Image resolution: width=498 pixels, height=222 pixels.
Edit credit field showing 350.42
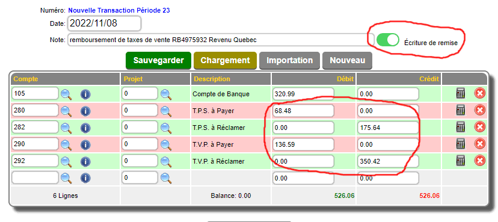[388, 162]
